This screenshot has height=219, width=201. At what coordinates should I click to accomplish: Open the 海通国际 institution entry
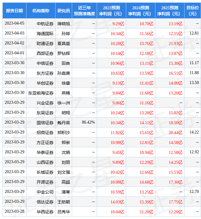(45, 33)
